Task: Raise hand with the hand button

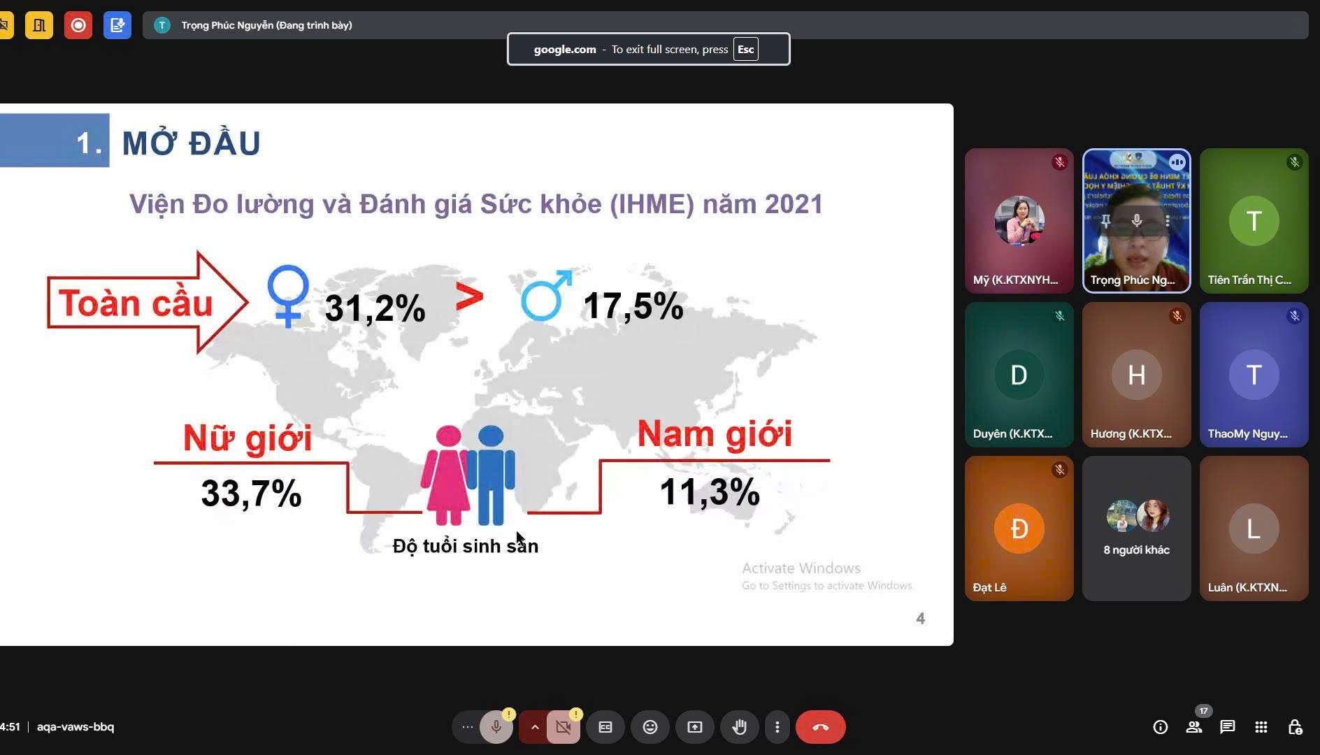Action: [740, 727]
